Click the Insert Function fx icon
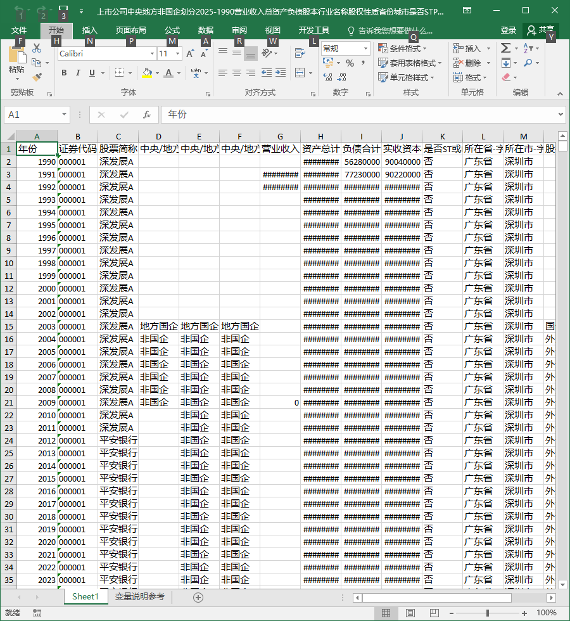This screenshot has height=621, width=570. pos(146,115)
